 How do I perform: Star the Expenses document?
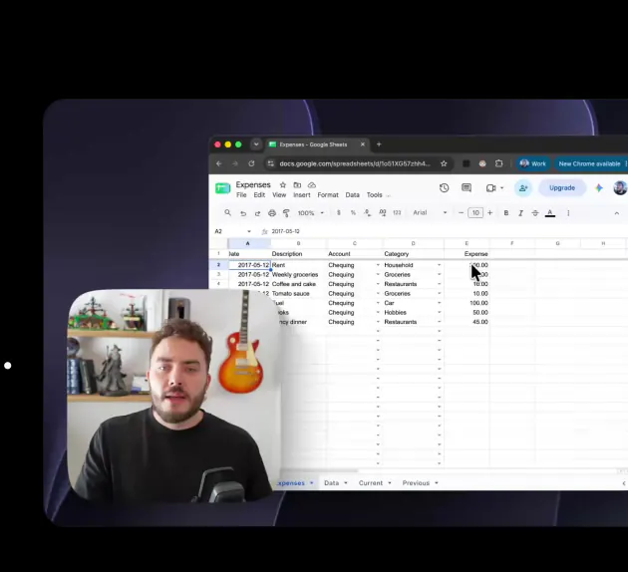pos(283,185)
